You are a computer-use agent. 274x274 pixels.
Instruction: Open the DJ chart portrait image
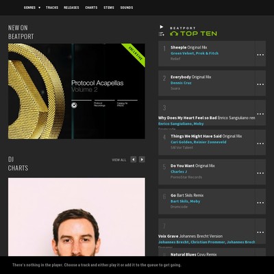tap(77, 217)
